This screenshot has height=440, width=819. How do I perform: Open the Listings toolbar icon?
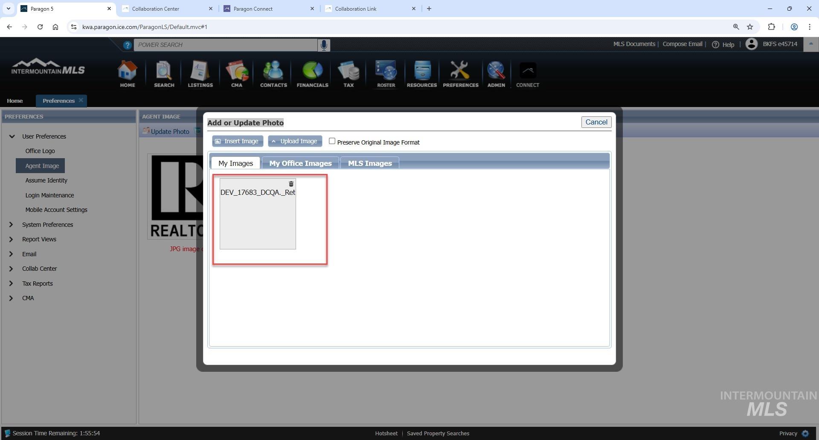coord(200,74)
